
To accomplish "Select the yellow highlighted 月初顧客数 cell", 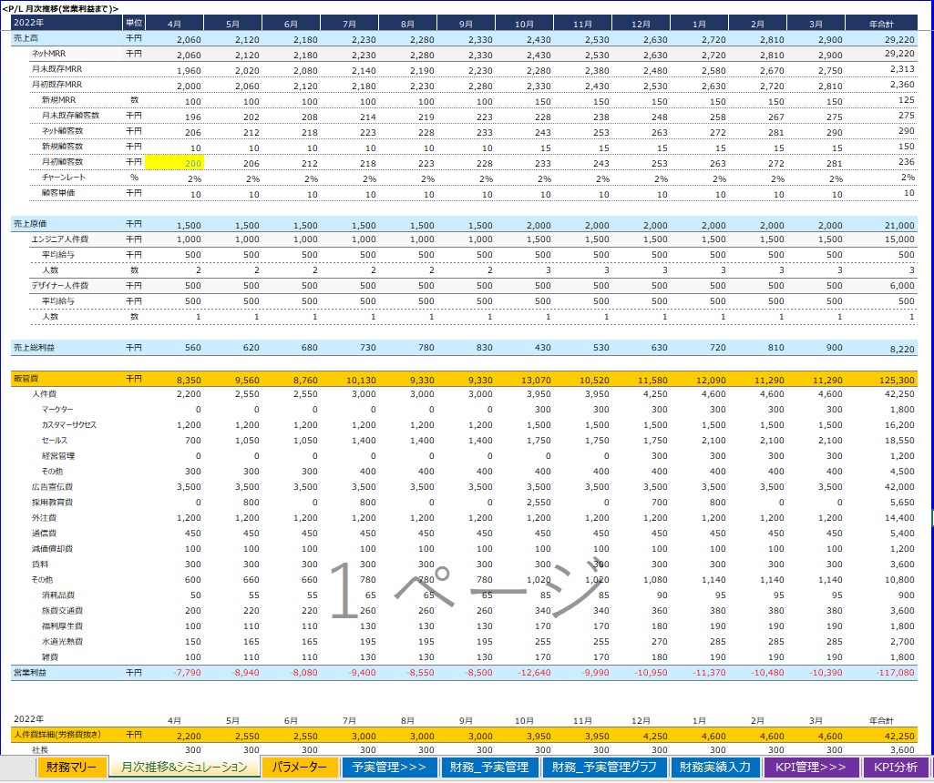I will pyautogui.click(x=175, y=162).
